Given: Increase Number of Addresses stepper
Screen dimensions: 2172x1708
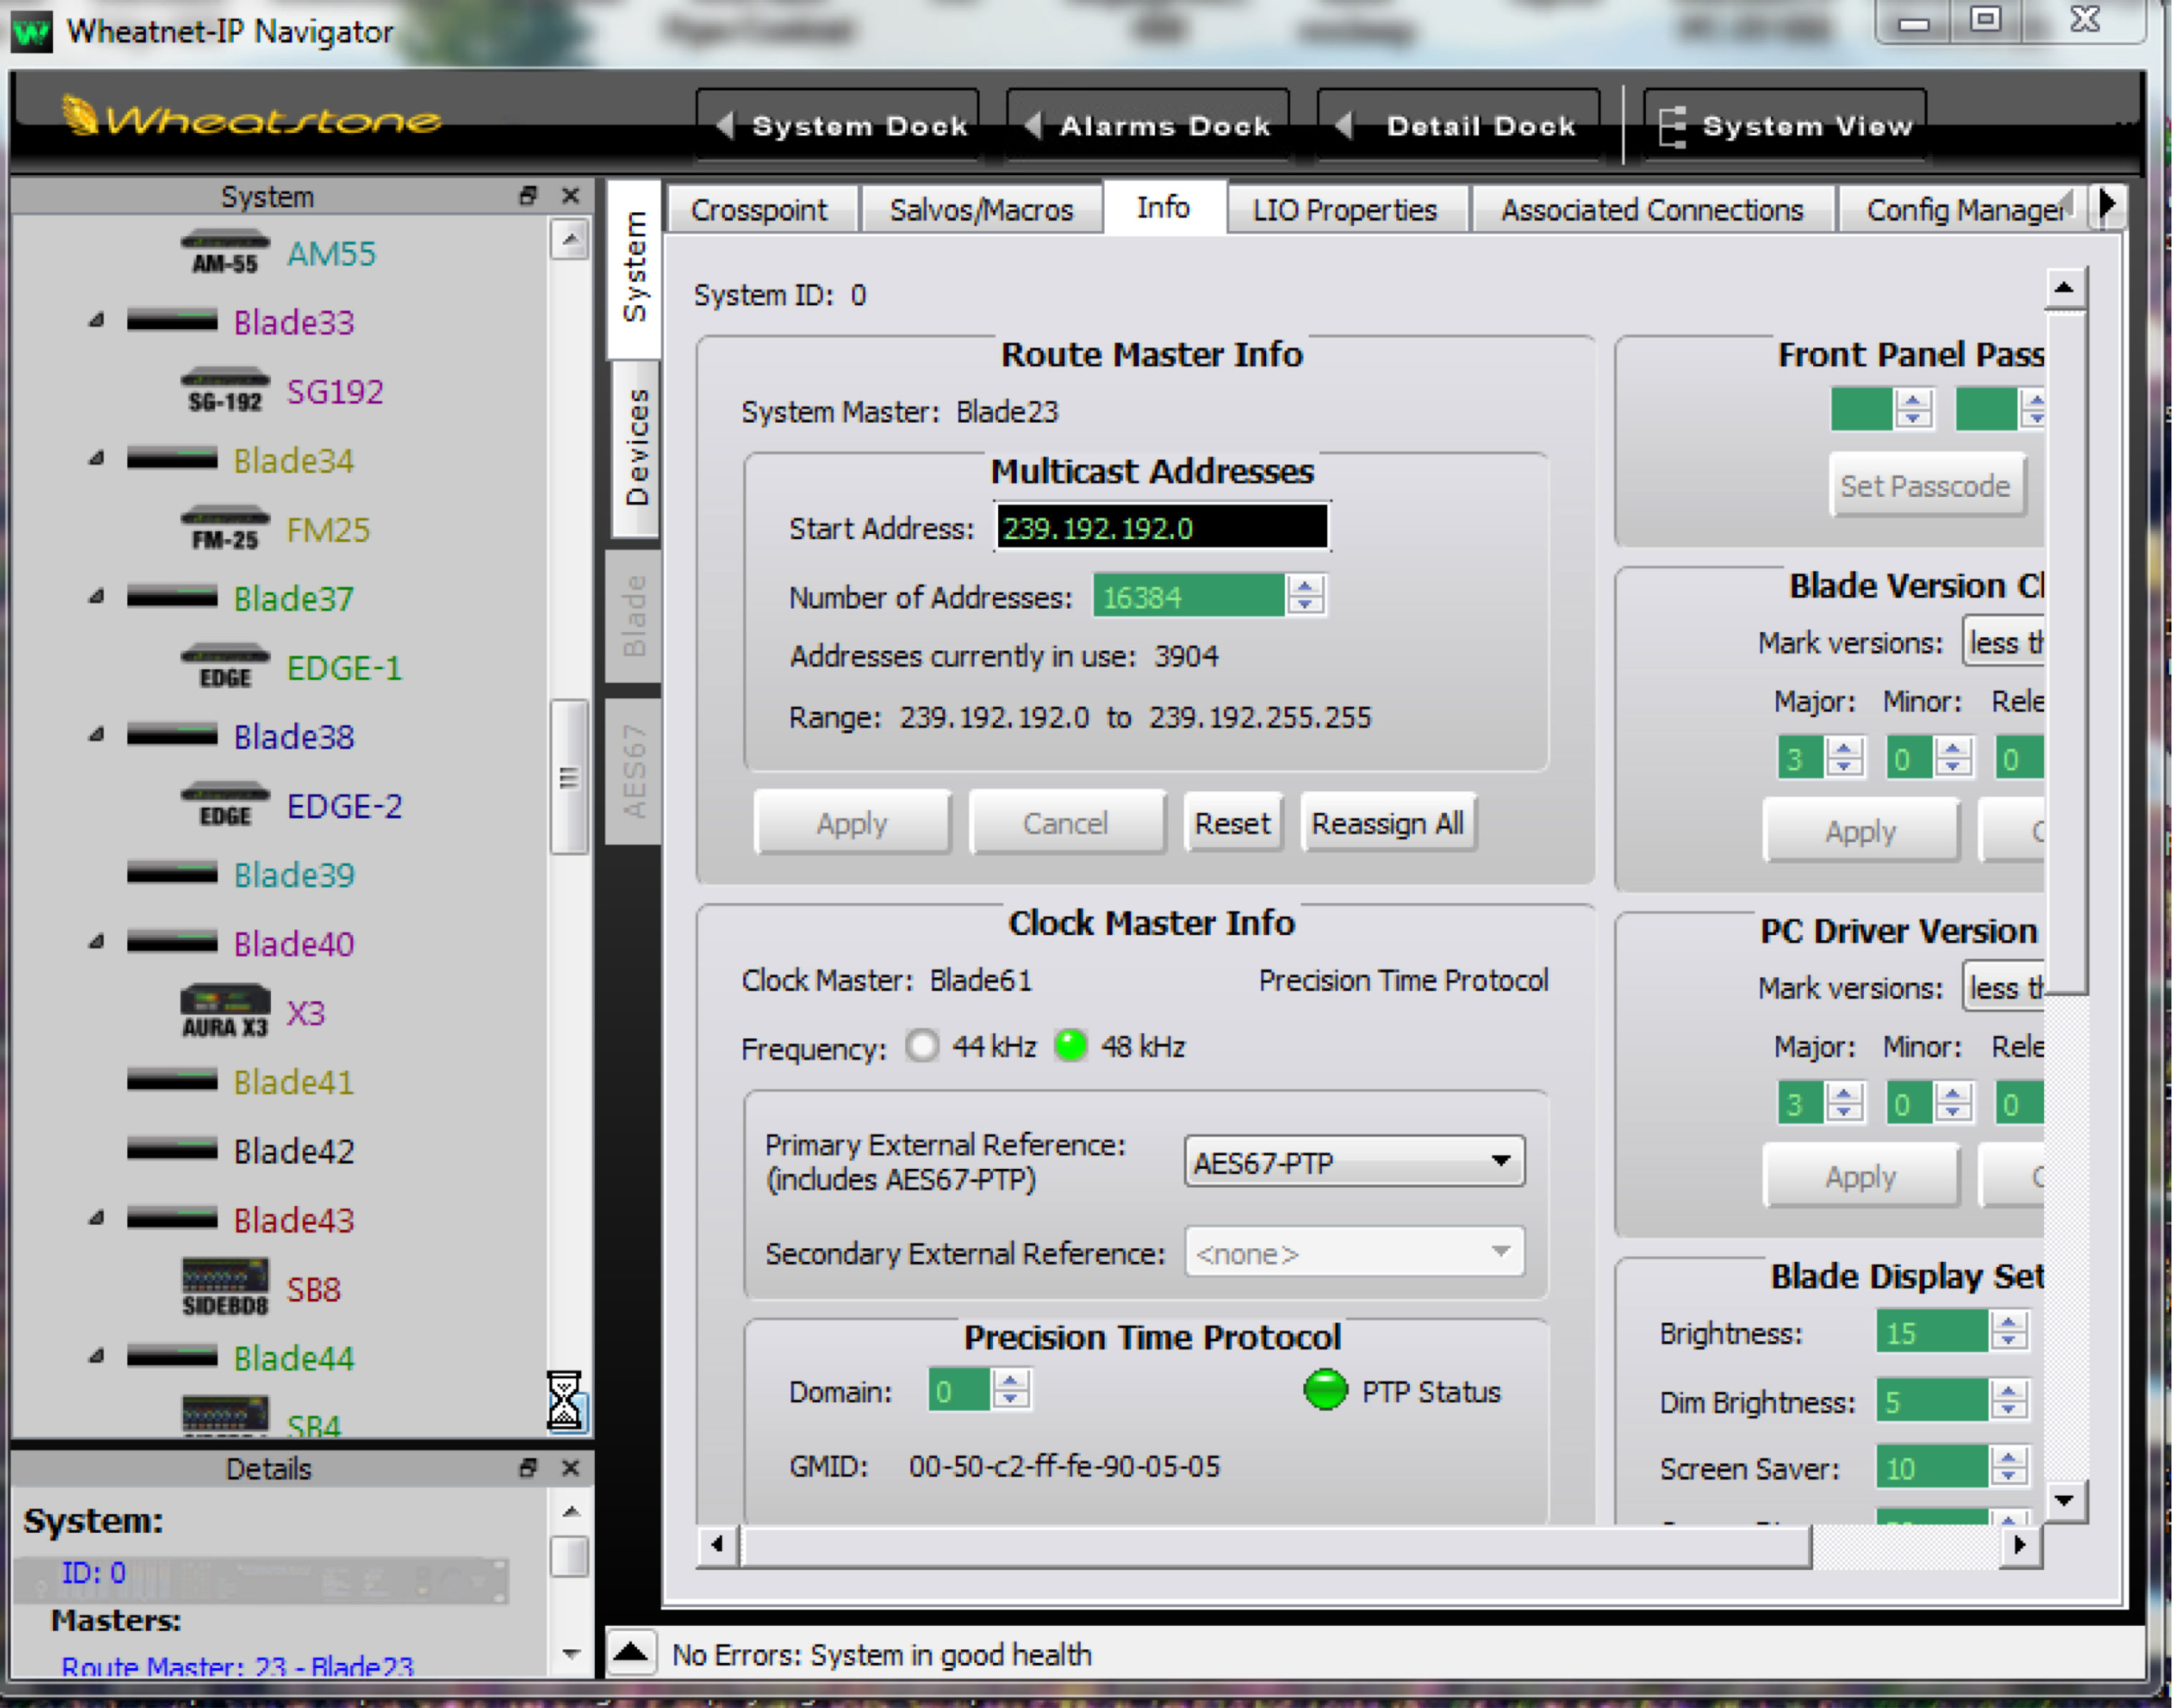Looking at the screenshot, I should [x=1305, y=586].
